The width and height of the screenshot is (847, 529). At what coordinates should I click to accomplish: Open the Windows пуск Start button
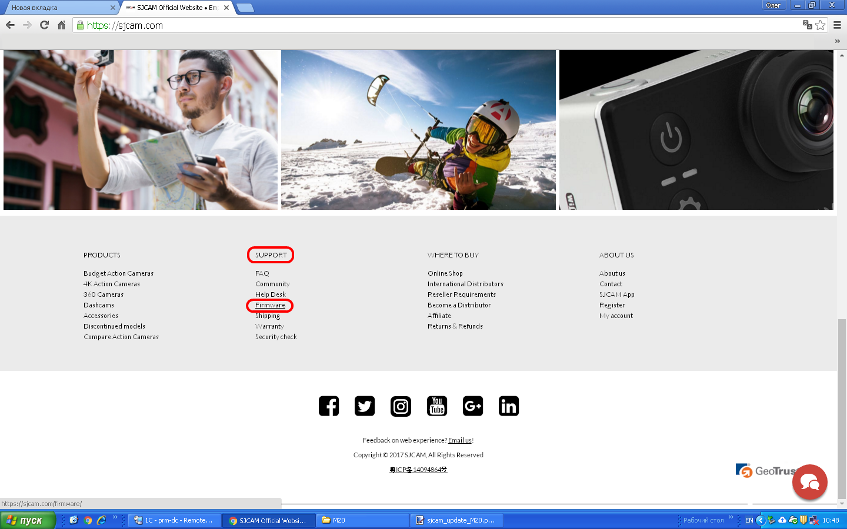pyautogui.click(x=28, y=520)
